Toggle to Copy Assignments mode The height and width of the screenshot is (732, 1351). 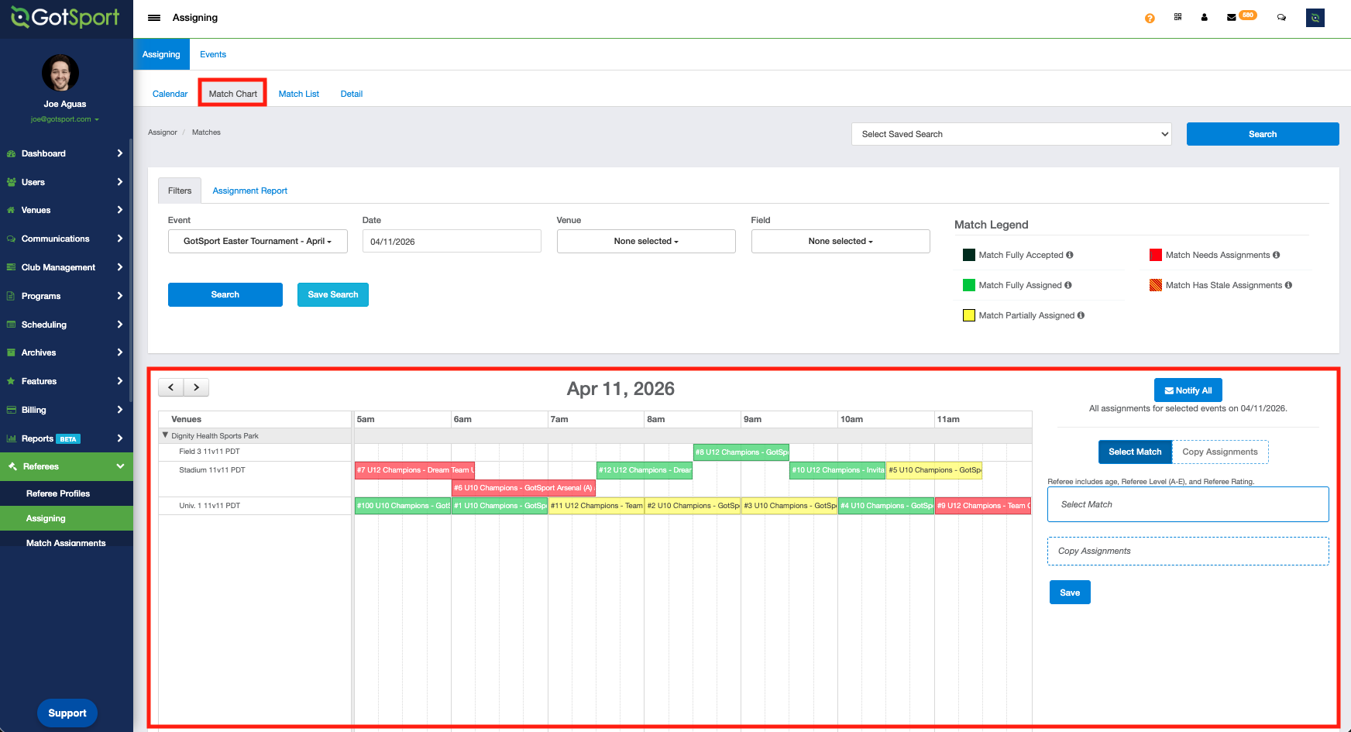1219,452
